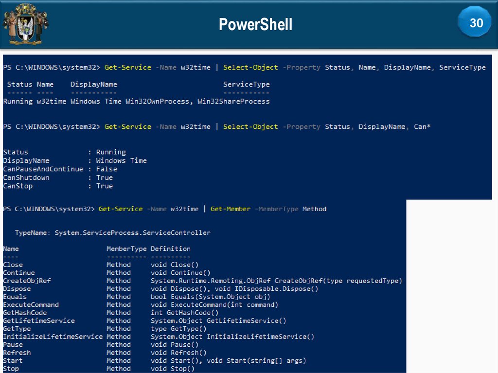Click the second Select-Object cmdlet text
Viewport: 498px width, 373px height.
(x=250, y=127)
